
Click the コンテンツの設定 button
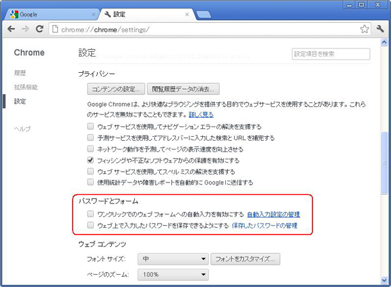click(116, 89)
